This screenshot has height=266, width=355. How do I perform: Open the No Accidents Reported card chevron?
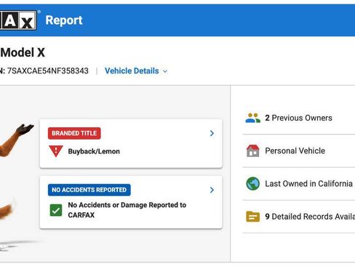[212, 190]
